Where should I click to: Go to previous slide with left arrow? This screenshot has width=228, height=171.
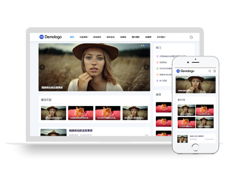tap(42, 67)
